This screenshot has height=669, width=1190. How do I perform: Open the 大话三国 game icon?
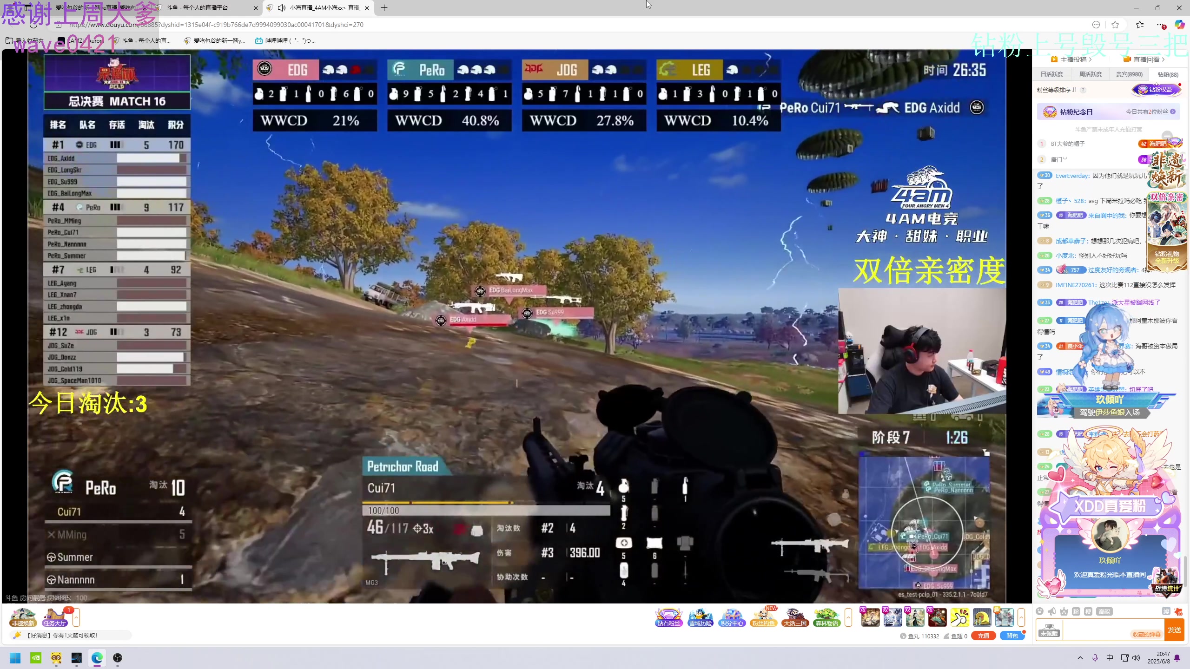pyautogui.click(x=795, y=617)
